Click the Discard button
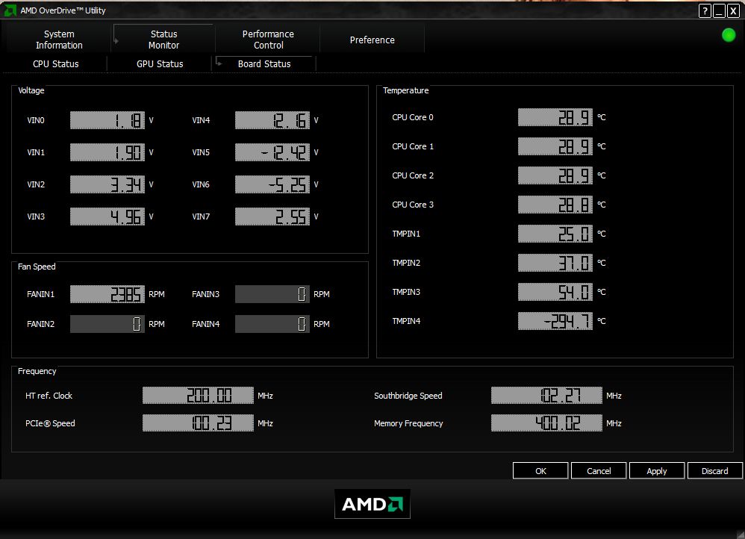The width and height of the screenshot is (745, 539). tap(714, 470)
